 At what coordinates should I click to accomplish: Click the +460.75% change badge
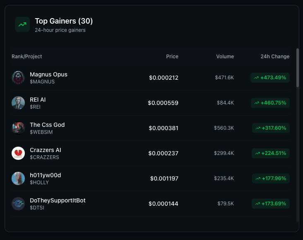(270, 103)
